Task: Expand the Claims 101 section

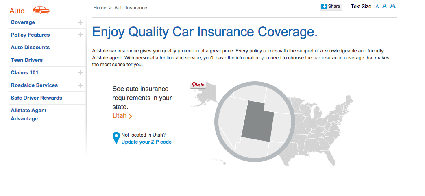Action: point(80,73)
